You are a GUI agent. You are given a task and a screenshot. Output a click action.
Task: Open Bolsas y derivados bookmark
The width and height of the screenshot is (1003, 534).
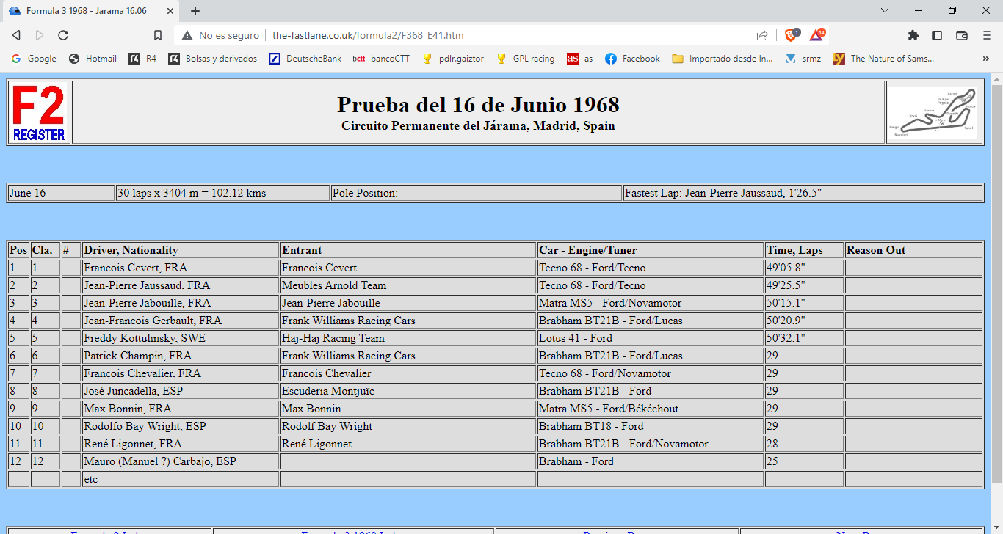pyautogui.click(x=213, y=59)
